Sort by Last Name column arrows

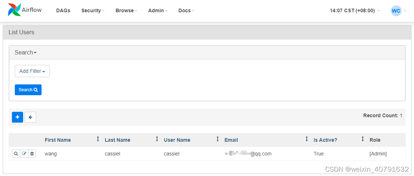[x=157, y=139]
